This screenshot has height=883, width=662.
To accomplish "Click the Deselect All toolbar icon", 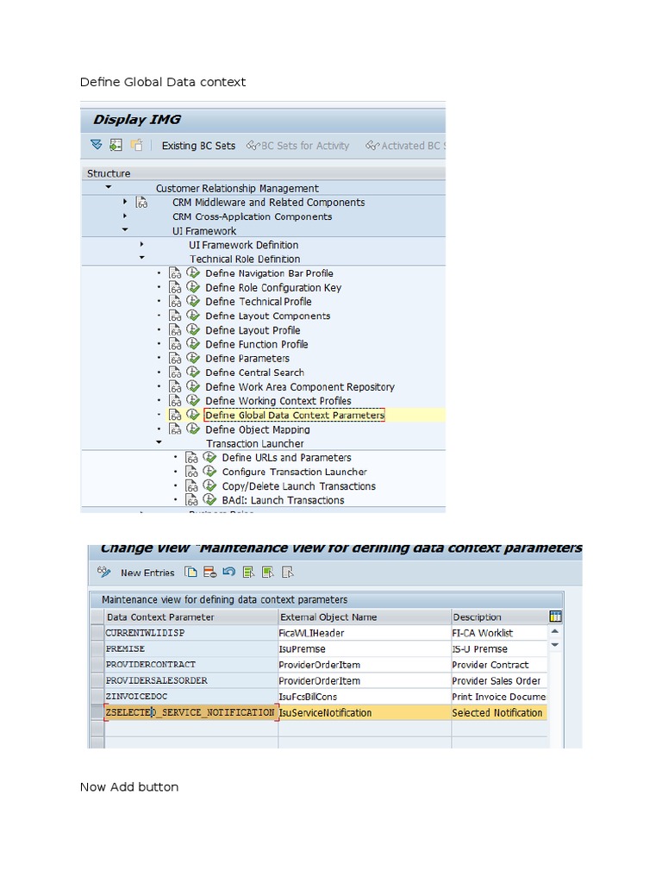I will pos(288,573).
